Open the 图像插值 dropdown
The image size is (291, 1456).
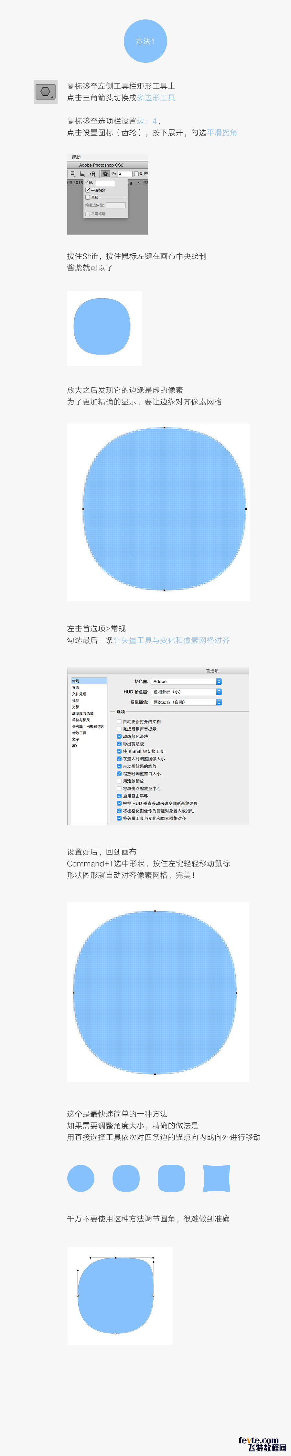[187, 702]
